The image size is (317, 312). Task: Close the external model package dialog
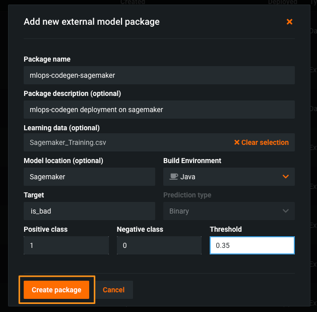(289, 22)
